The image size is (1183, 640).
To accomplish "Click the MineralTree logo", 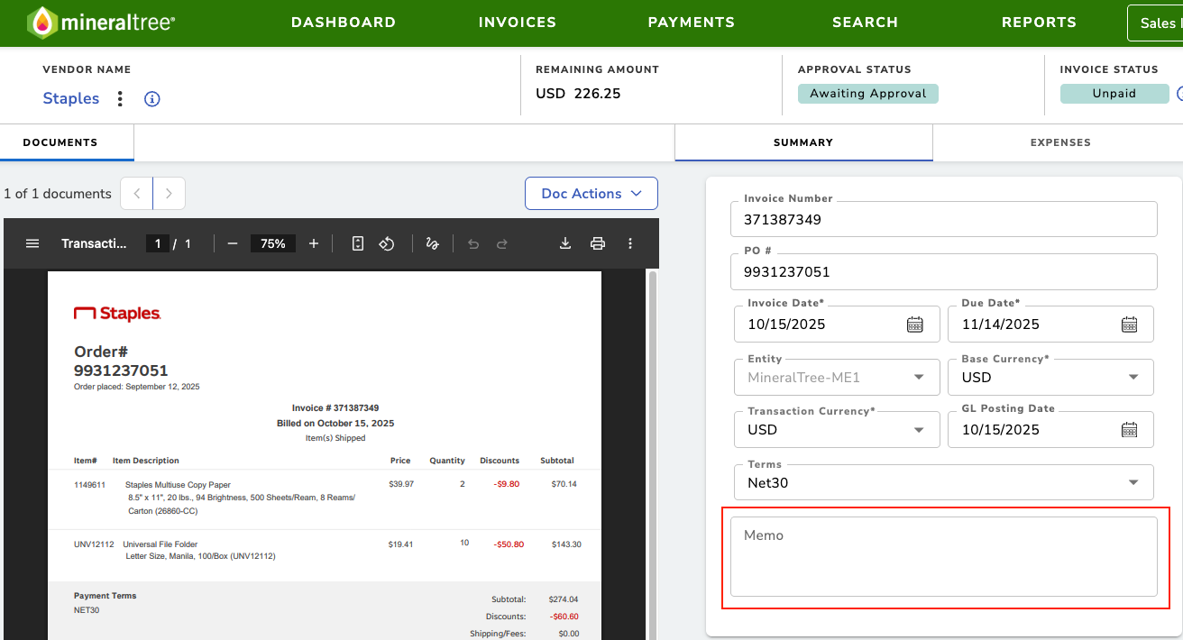I will [101, 23].
